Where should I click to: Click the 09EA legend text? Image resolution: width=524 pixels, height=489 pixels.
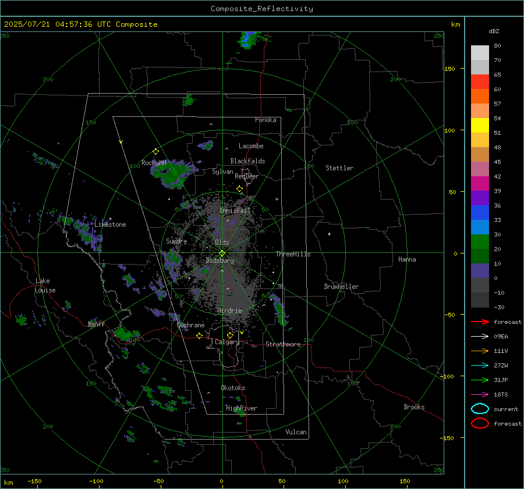point(501,337)
